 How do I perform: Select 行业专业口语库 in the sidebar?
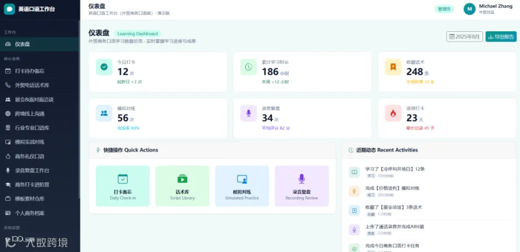point(39,128)
